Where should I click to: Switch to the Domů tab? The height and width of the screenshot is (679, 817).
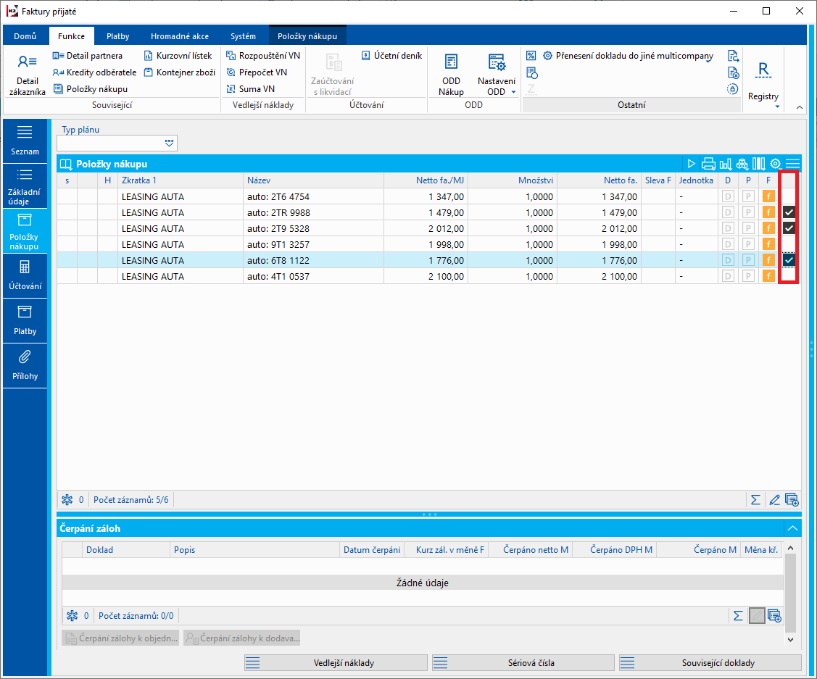point(25,36)
